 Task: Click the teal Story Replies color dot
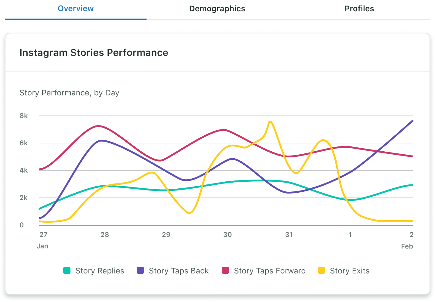coord(67,270)
